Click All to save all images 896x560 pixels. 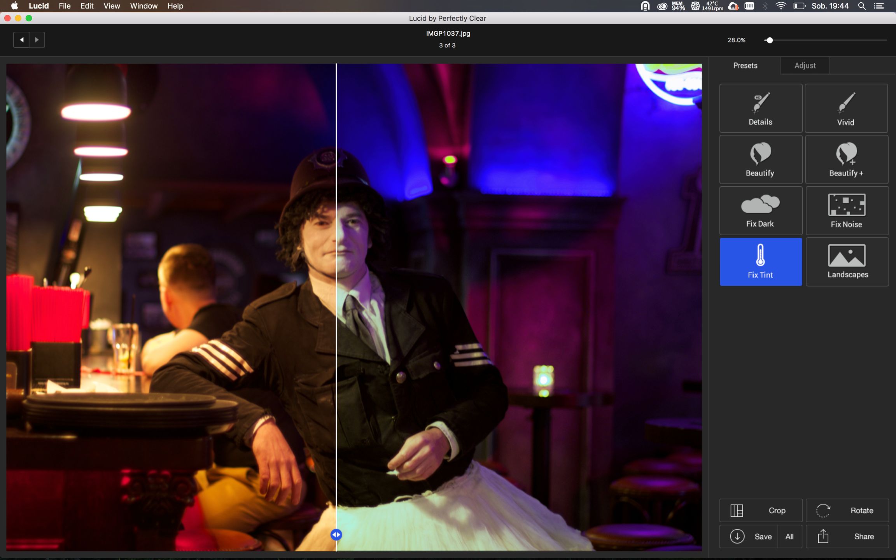pos(789,536)
